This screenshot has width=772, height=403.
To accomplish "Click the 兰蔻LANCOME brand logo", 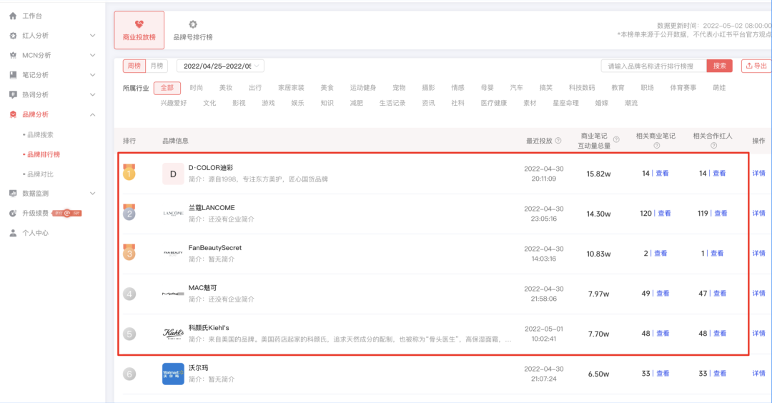I will [173, 214].
